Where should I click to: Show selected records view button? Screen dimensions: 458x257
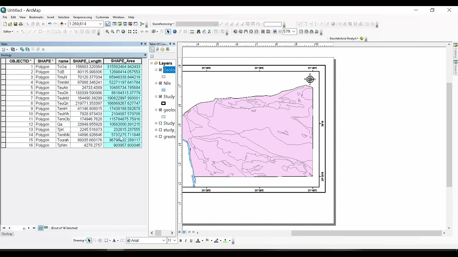[46, 228]
